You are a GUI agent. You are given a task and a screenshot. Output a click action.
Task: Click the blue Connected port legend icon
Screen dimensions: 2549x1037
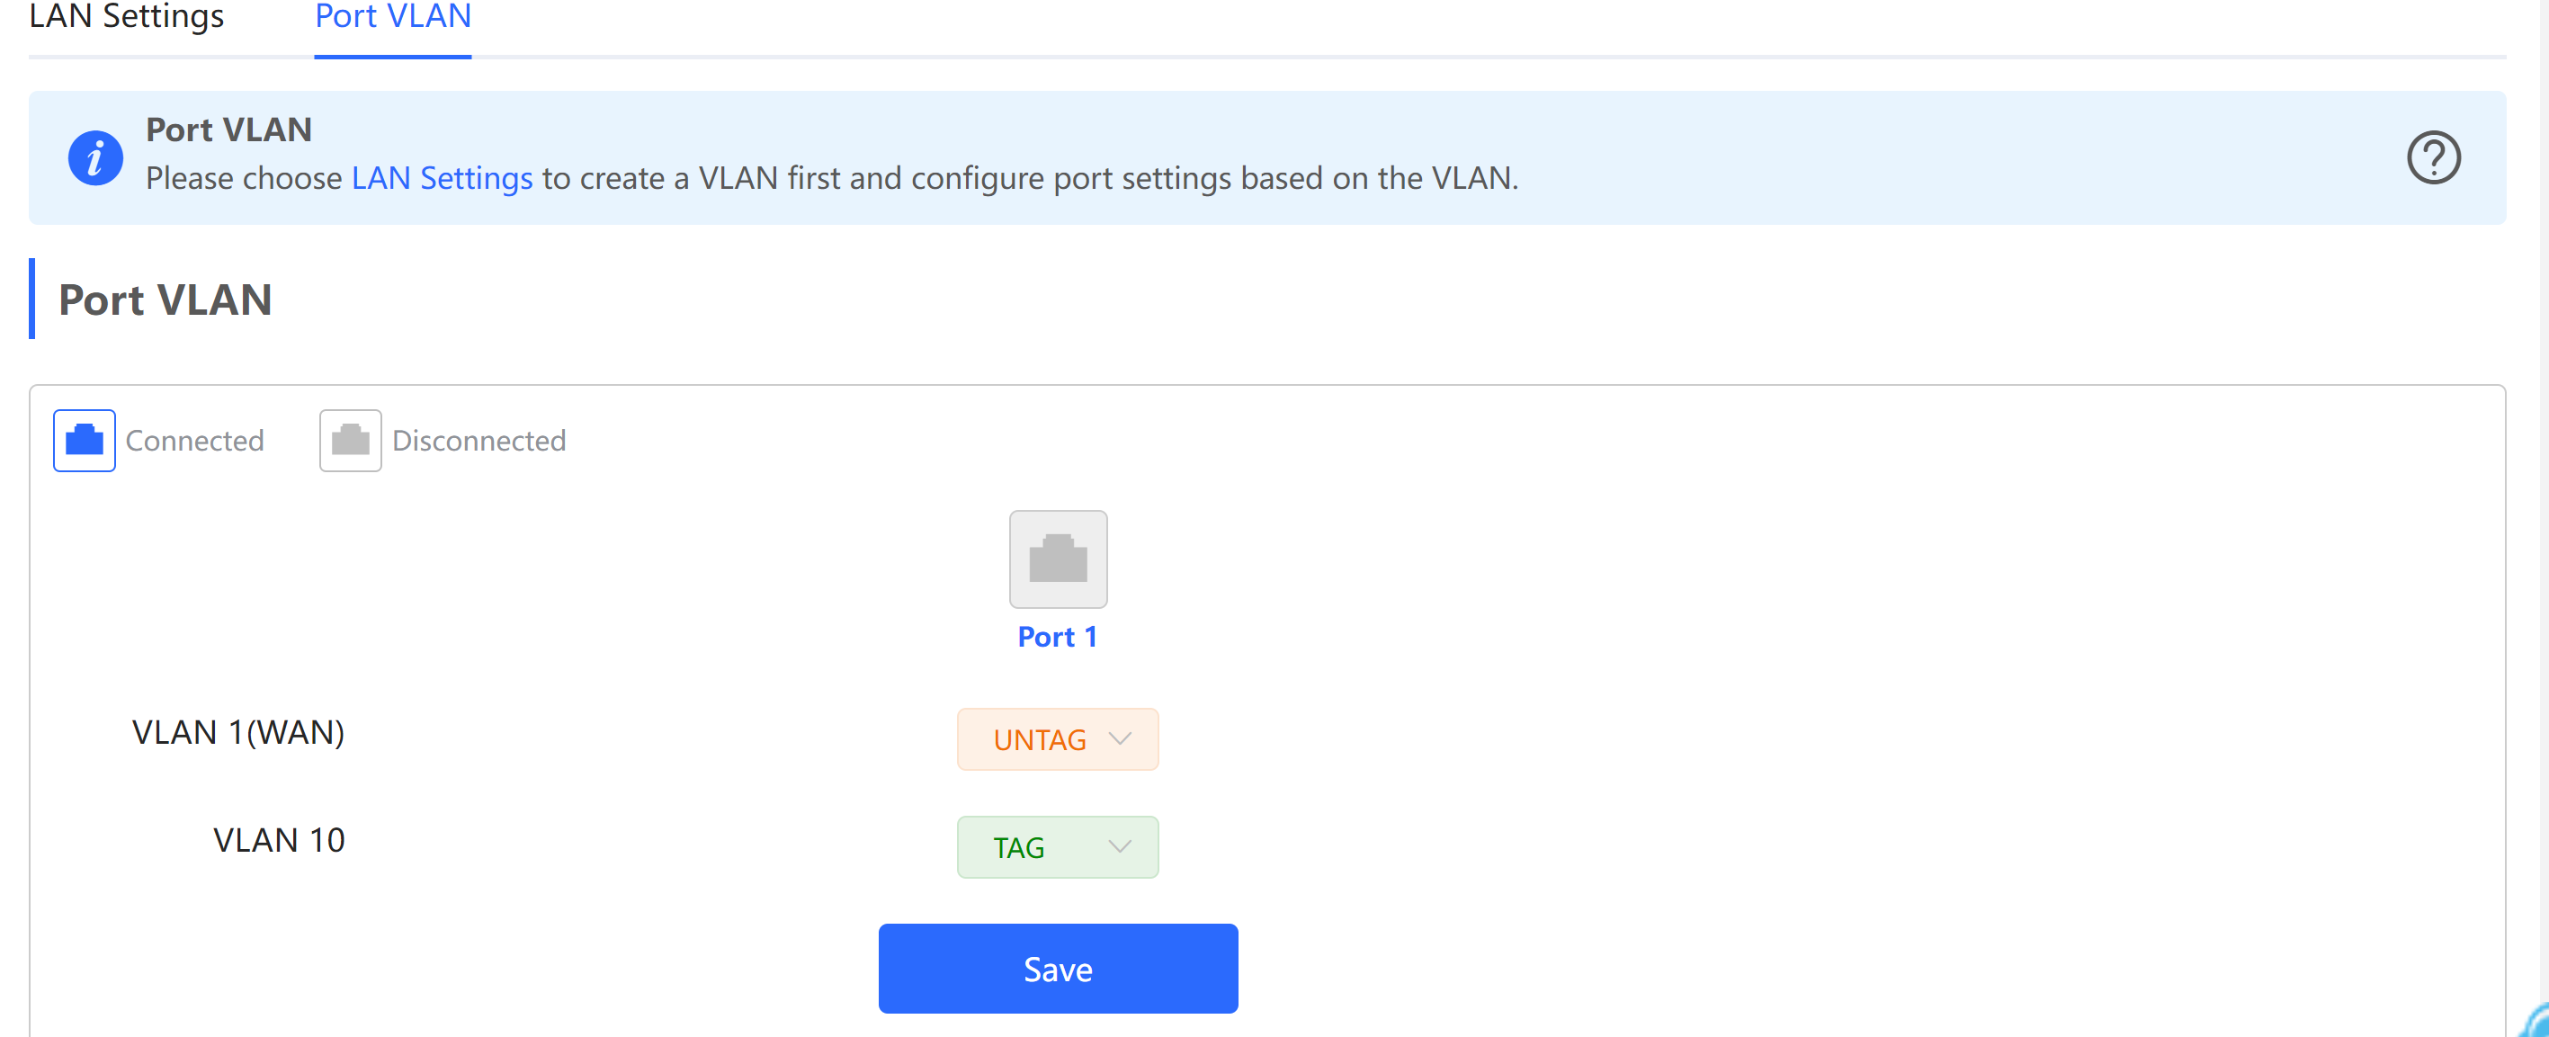[x=85, y=441]
